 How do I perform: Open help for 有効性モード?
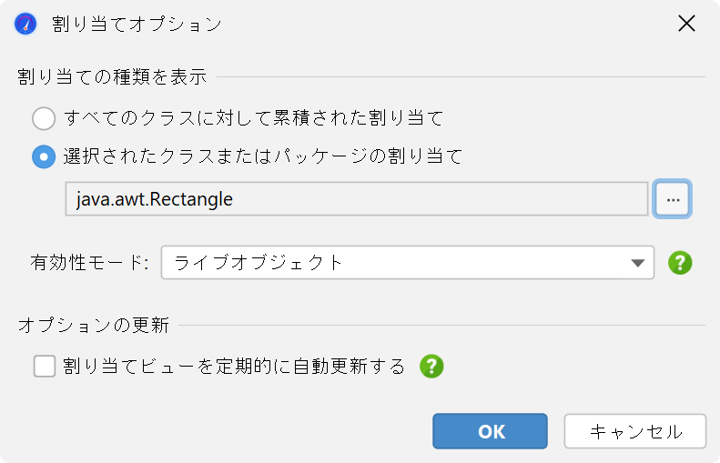(x=680, y=263)
